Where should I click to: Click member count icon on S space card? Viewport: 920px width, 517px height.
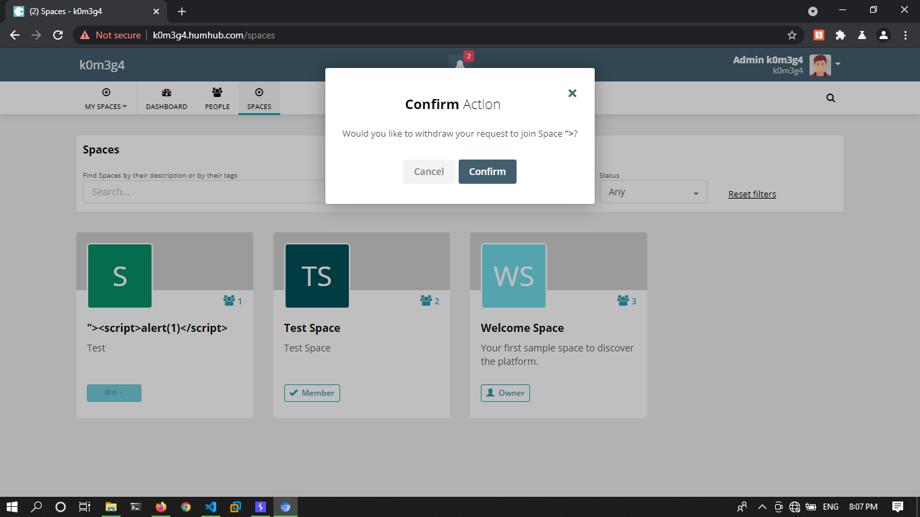[x=229, y=300]
